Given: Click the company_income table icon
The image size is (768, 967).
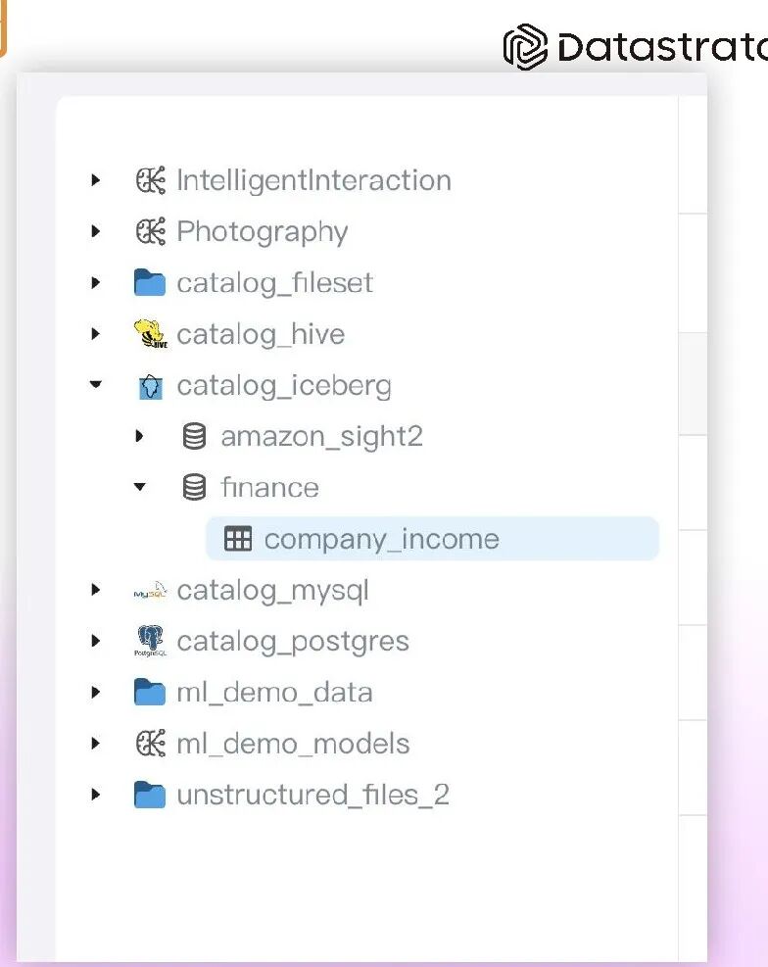Looking at the screenshot, I should pyautogui.click(x=238, y=539).
